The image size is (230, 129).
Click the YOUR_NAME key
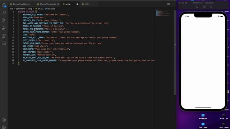[28, 49]
